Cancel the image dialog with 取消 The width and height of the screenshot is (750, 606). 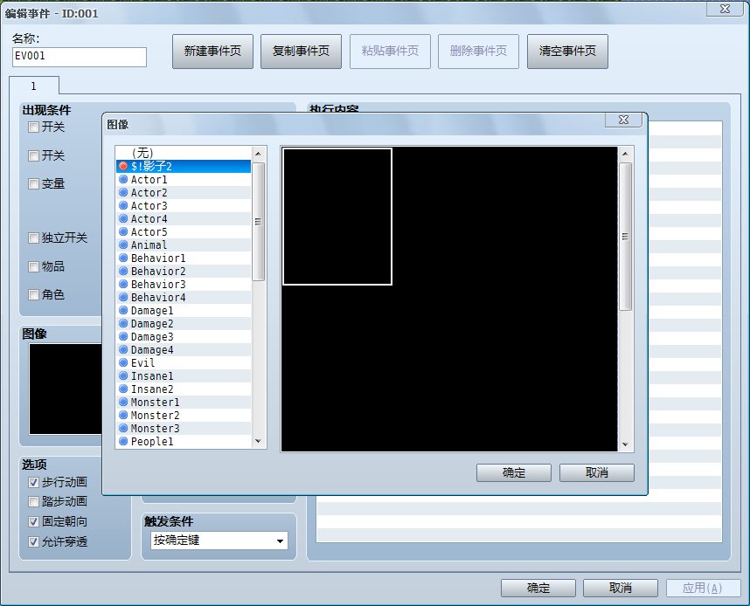click(x=597, y=472)
